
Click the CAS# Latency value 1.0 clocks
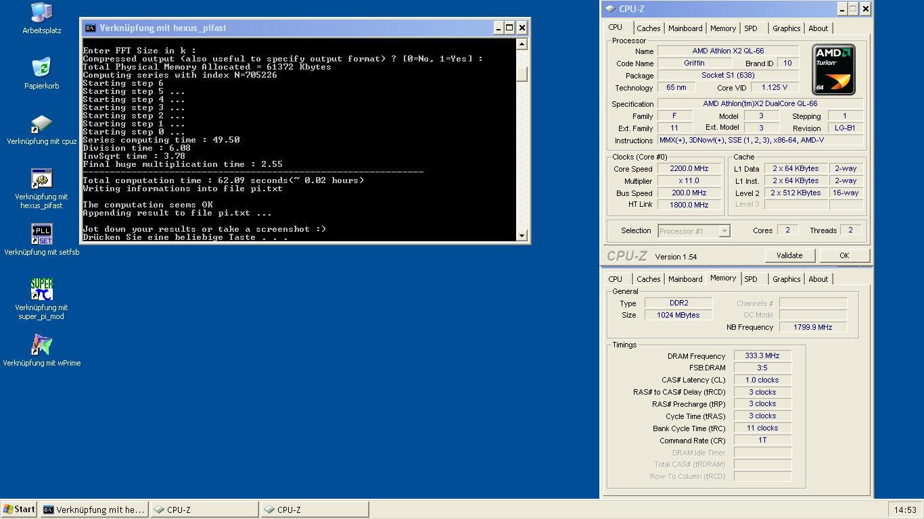tap(762, 380)
